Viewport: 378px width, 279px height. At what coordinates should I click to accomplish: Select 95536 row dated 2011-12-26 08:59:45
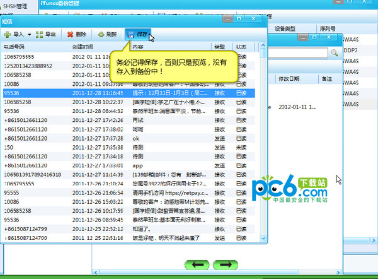click(129, 220)
